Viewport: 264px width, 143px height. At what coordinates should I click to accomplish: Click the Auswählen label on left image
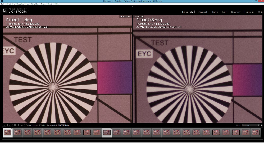tap(125, 16)
